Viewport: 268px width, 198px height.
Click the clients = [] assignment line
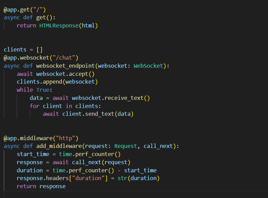pyautogui.click(x=23, y=50)
